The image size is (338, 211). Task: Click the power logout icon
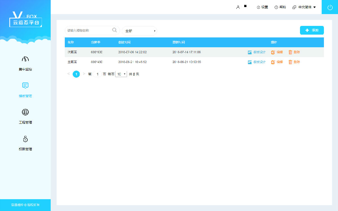330,7
